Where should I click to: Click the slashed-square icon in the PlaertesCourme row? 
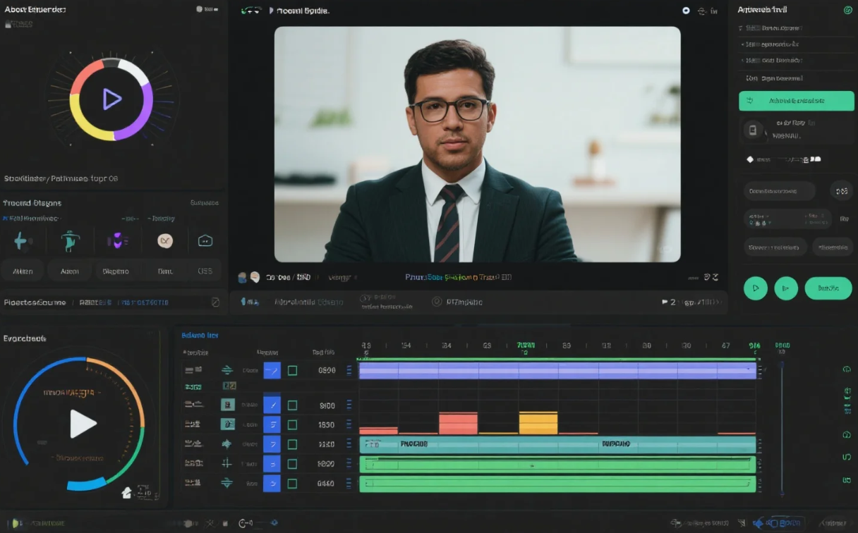pos(215,302)
